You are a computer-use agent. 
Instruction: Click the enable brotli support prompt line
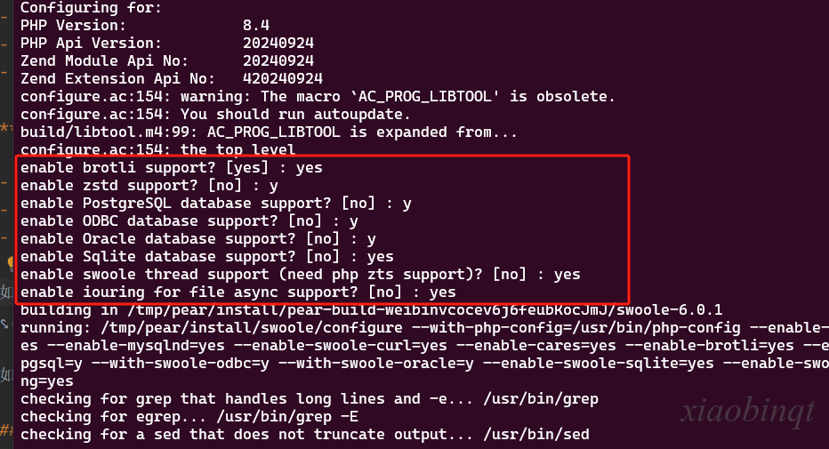pyautogui.click(x=172, y=168)
